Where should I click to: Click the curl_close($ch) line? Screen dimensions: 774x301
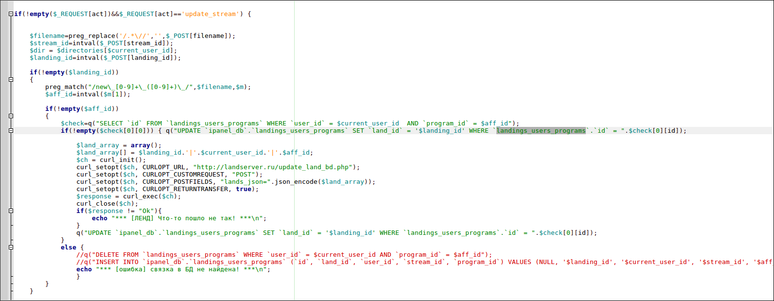tap(107, 204)
